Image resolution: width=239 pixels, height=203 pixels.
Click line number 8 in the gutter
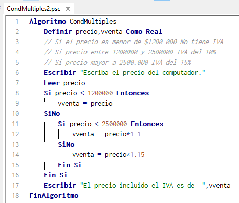17,93
